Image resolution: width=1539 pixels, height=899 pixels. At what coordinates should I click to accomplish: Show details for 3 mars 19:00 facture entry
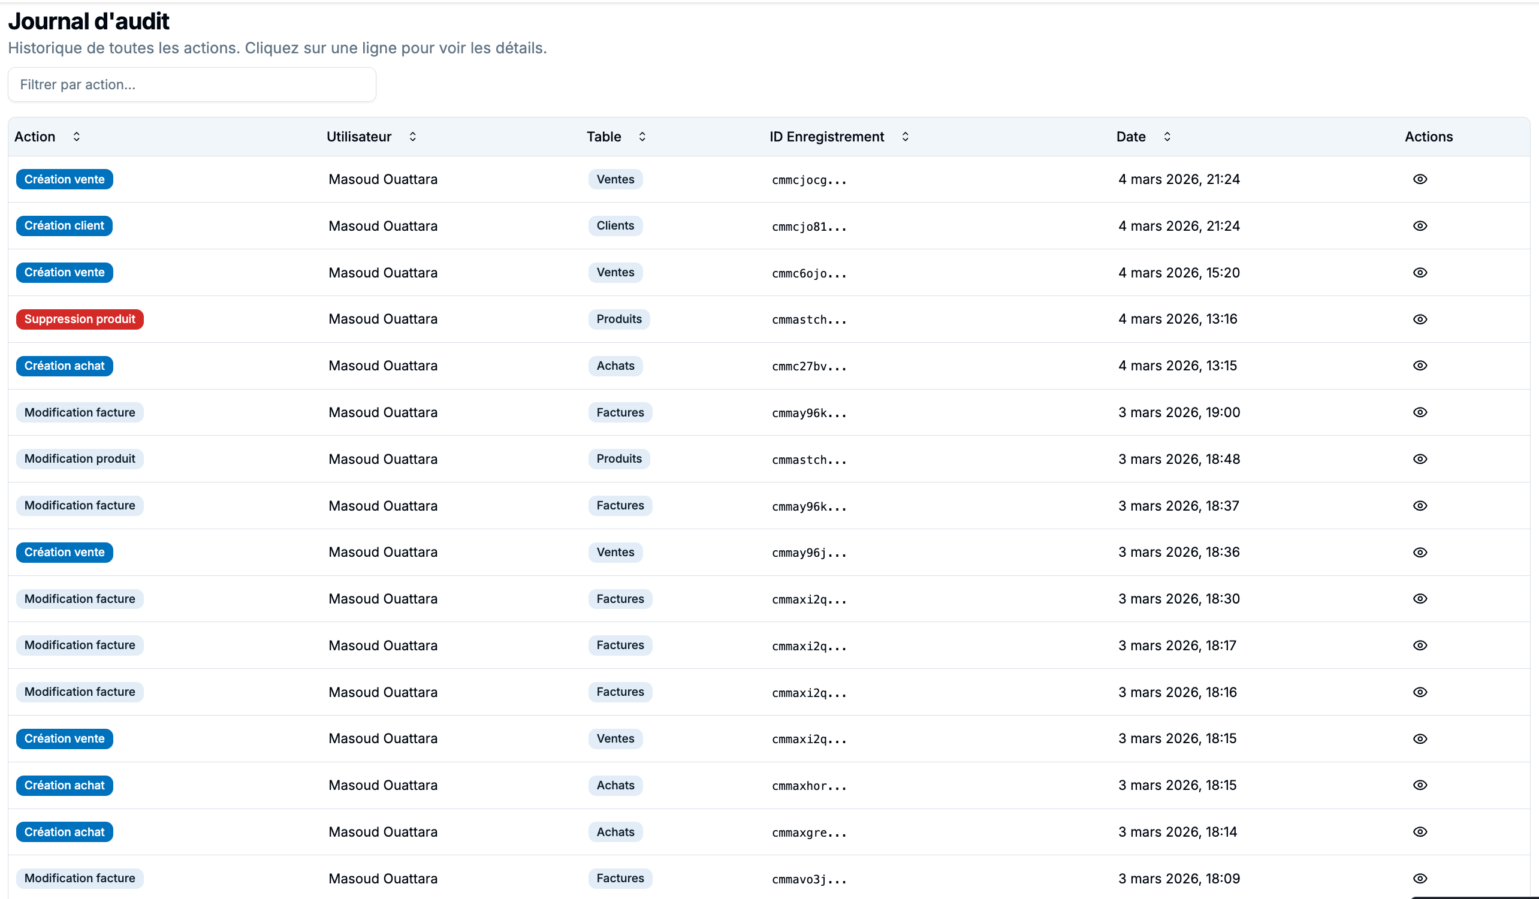click(1419, 412)
